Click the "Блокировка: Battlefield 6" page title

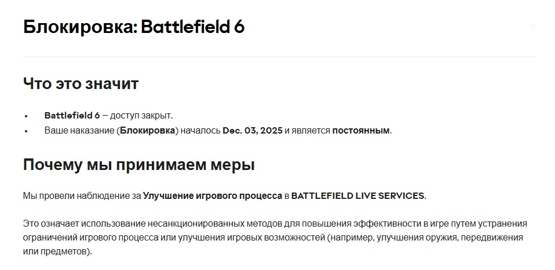click(x=134, y=27)
